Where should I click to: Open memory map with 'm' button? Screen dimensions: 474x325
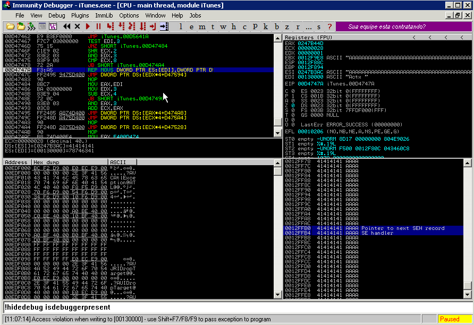click(202, 27)
